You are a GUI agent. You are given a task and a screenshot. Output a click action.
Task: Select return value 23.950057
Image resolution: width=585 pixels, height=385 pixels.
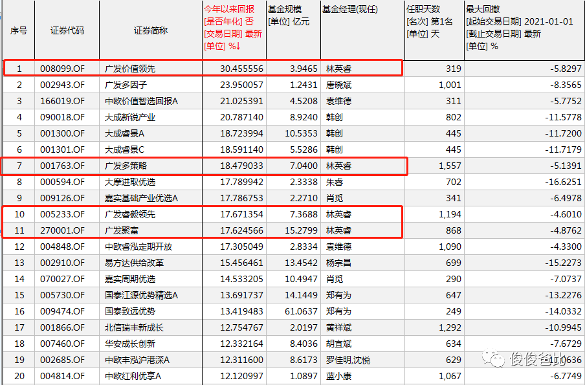241,85
